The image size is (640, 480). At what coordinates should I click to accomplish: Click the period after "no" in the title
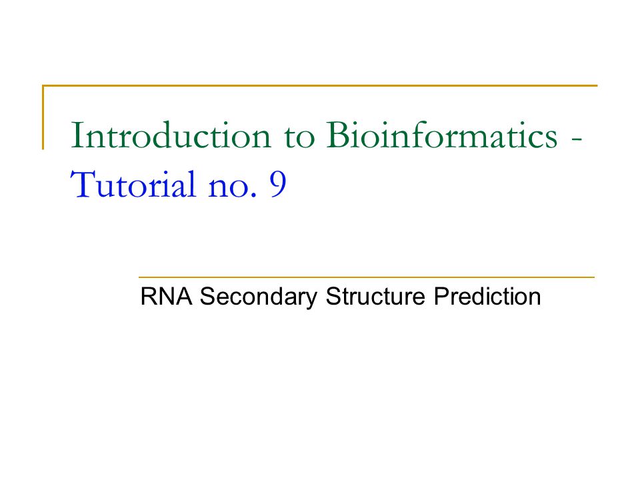(254, 195)
